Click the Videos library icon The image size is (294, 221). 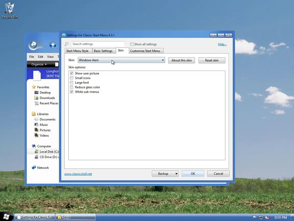(36, 135)
